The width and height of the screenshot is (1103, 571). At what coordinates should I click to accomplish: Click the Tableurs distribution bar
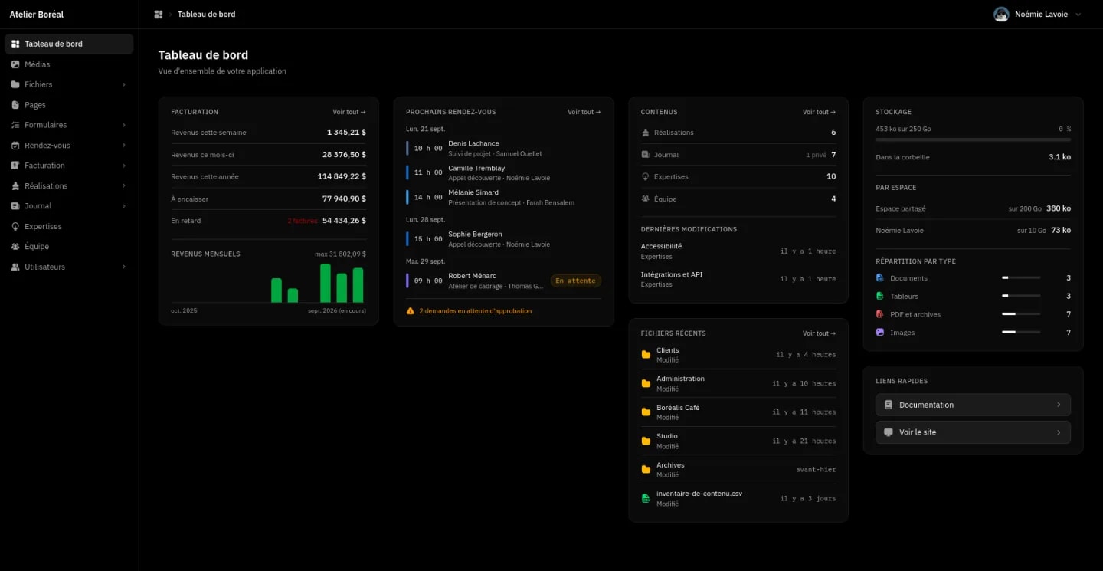tap(1021, 296)
